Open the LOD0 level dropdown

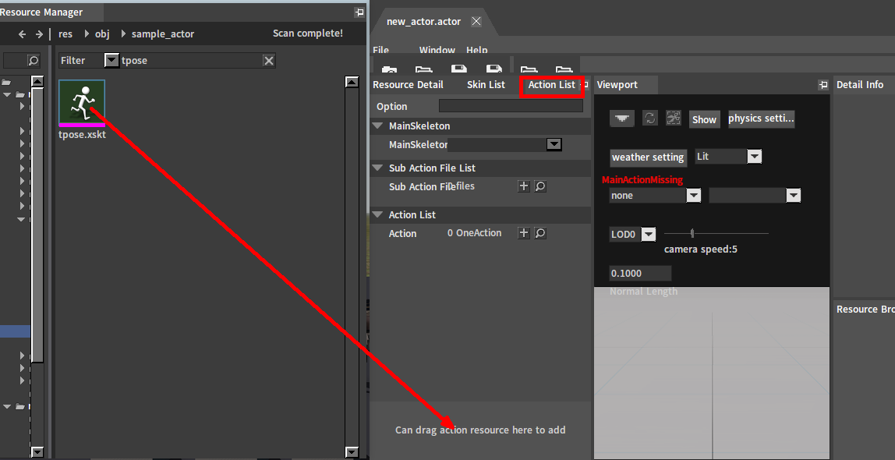[x=648, y=235]
